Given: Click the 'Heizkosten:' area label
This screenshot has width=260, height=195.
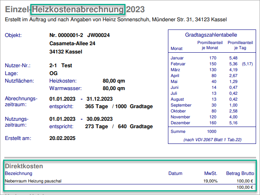Looking at the screenshot, I should pos(63,81).
